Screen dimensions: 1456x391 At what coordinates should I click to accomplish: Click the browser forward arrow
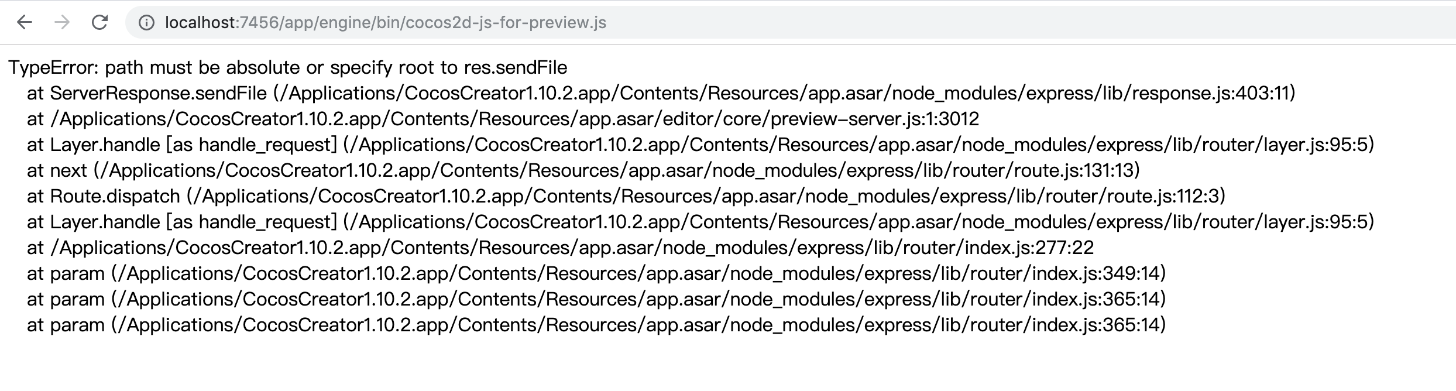pos(62,23)
